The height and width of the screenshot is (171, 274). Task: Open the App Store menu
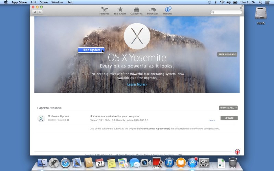pos(19,2)
